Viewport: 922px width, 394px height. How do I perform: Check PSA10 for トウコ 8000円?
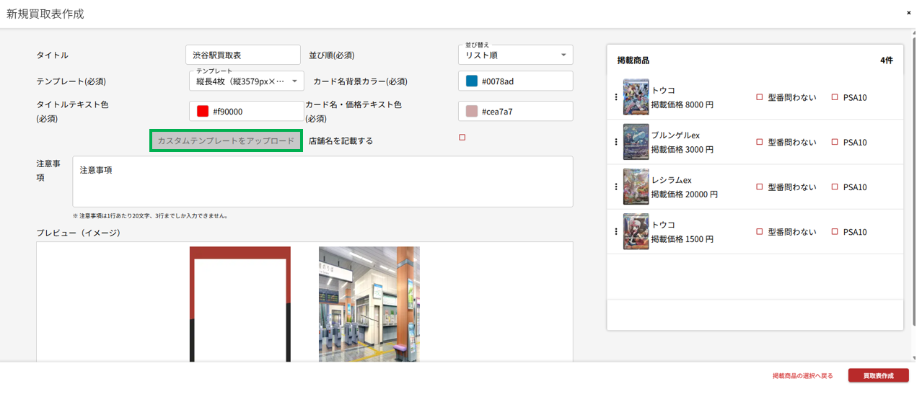pos(835,97)
